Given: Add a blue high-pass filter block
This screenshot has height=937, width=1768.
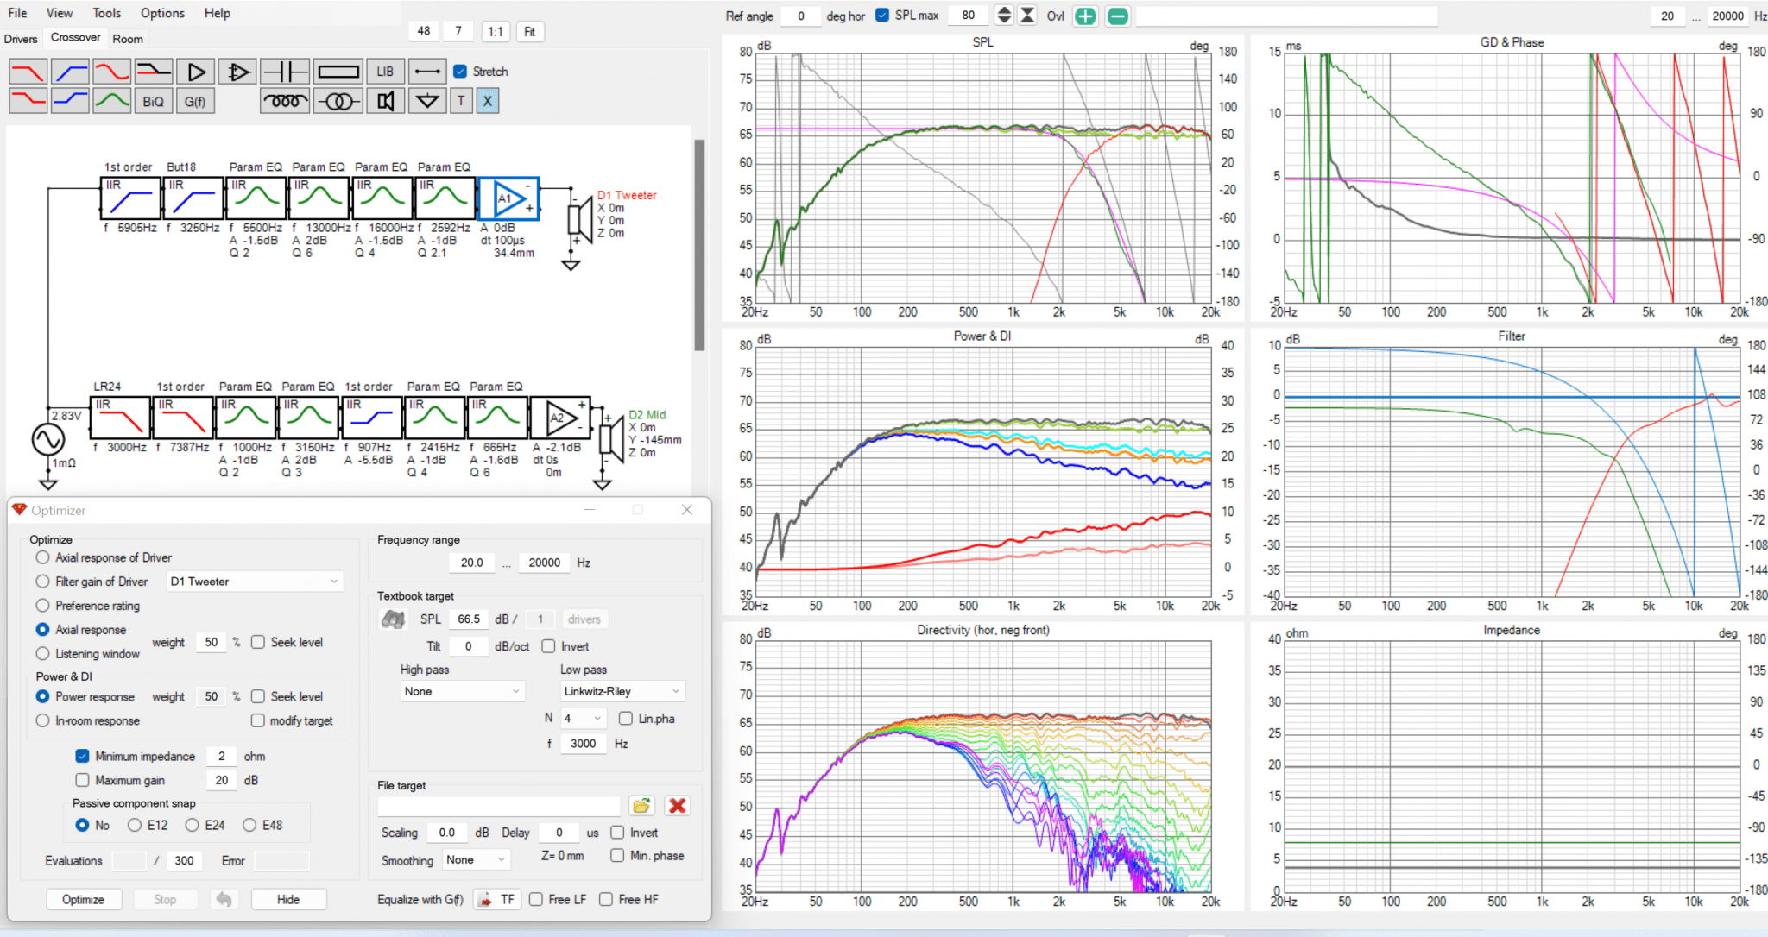Looking at the screenshot, I should pyautogui.click(x=70, y=72).
